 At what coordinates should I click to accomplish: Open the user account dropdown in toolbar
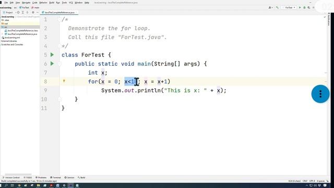click(x=270, y=7)
